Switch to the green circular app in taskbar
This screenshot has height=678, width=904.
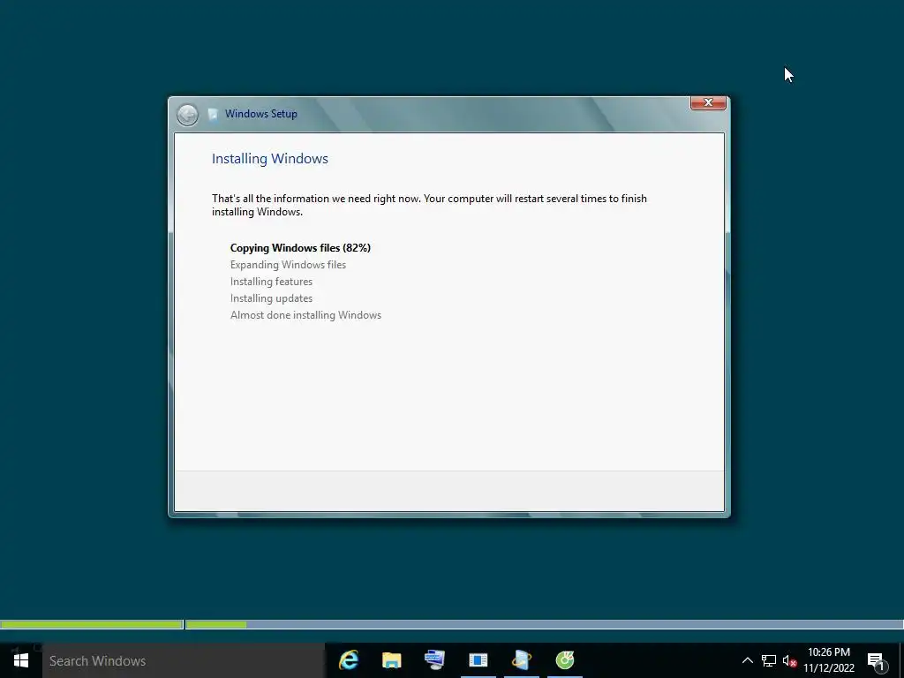(x=564, y=660)
